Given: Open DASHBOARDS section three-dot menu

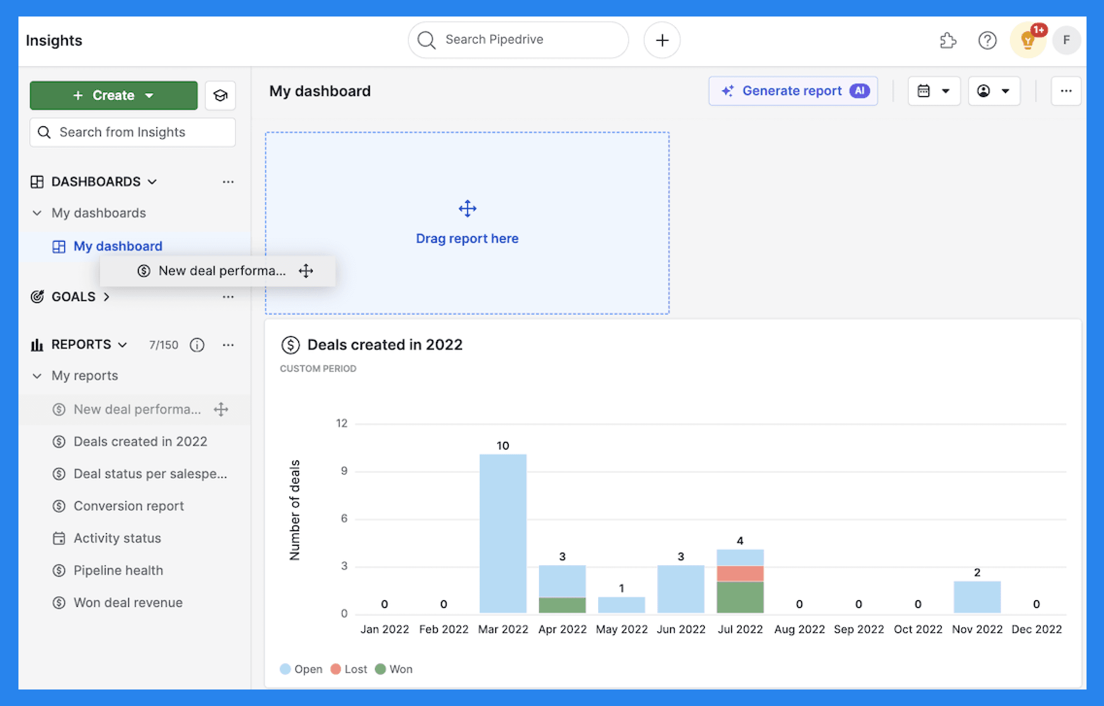Looking at the screenshot, I should tap(228, 182).
